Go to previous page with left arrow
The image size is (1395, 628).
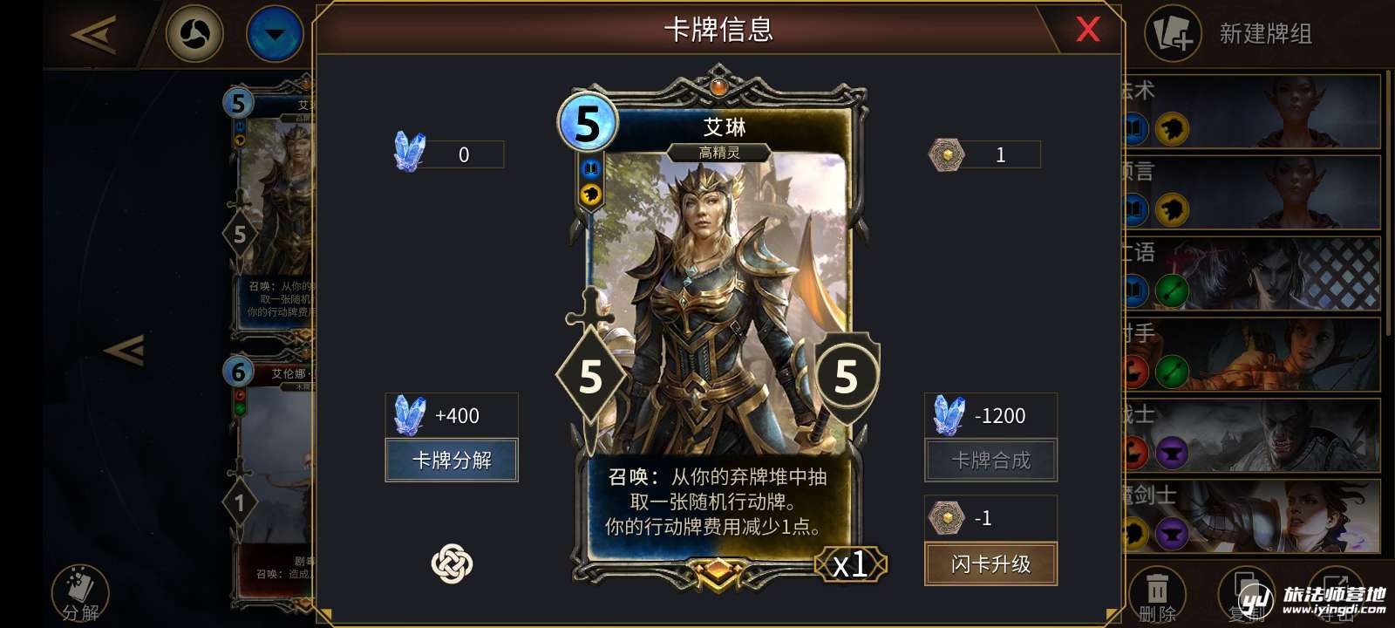point(123,351)
